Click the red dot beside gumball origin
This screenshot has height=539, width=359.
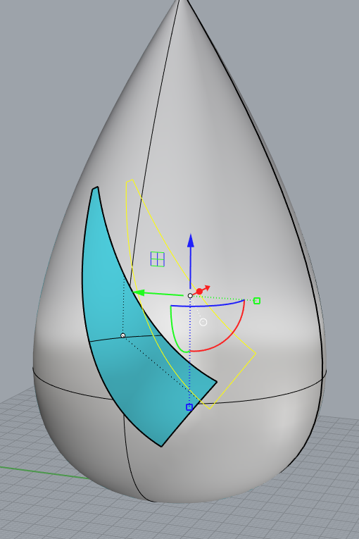(x=199, y=292)
